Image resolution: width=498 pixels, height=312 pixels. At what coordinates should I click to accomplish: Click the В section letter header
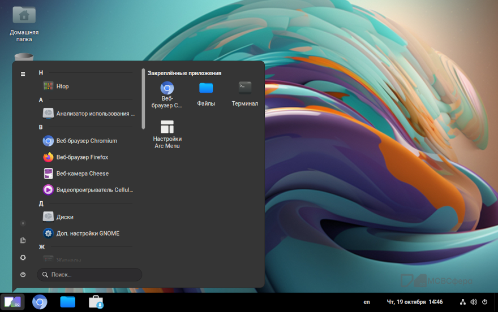click(x=41, y=127)
